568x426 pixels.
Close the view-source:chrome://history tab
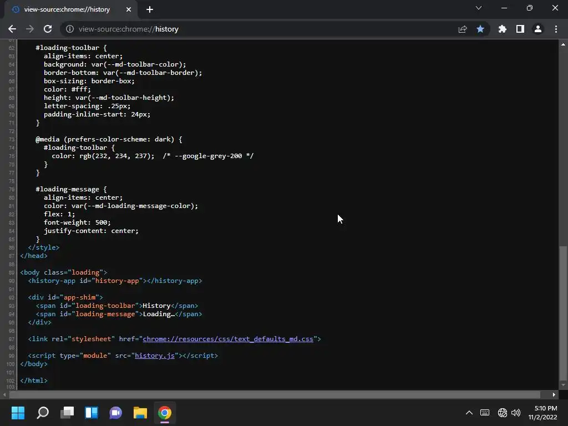[129, 10]
